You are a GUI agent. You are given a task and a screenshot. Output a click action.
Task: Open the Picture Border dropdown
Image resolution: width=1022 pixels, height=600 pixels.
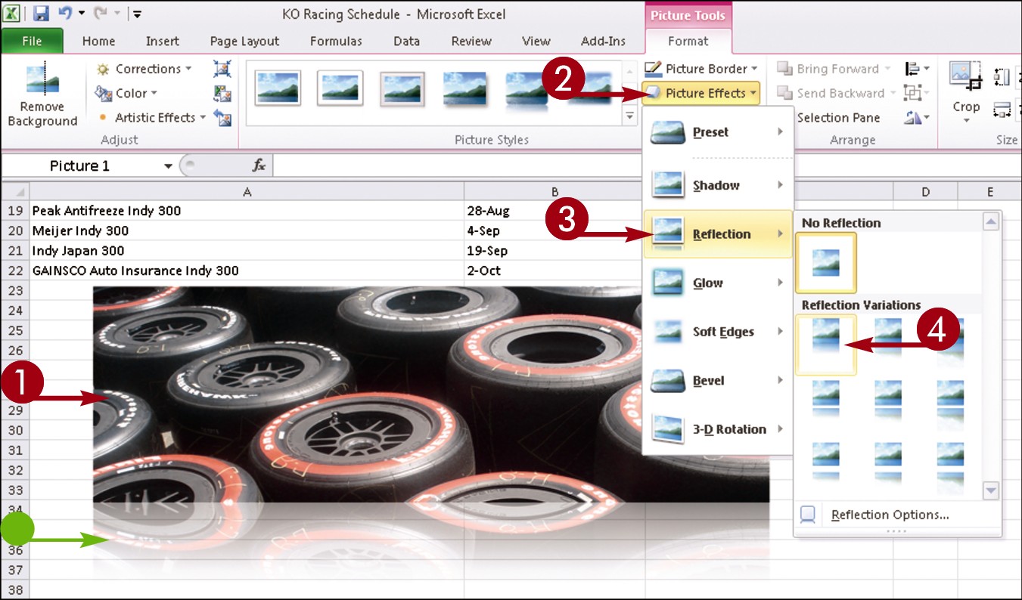click(x=700, y=69)
